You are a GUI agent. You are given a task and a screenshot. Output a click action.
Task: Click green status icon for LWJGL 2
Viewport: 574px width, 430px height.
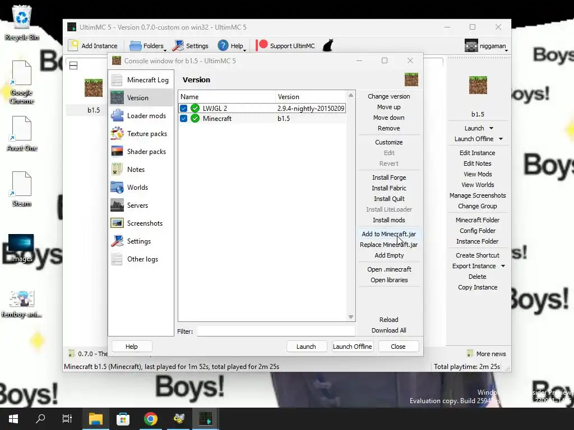click(195, 108)
